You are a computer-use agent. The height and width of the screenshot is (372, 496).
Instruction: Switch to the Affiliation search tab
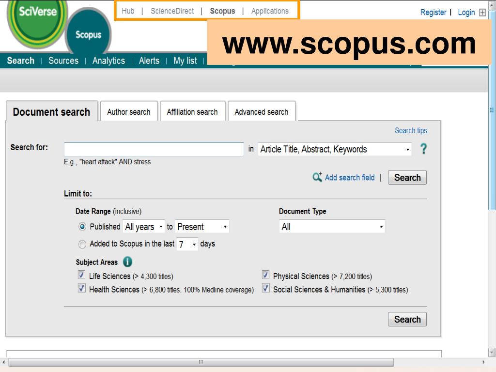coord(192,112)
